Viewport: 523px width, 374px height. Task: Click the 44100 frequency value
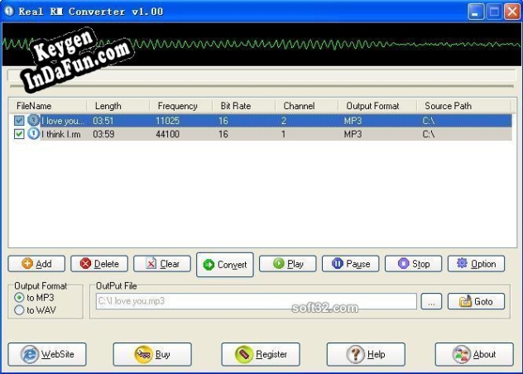click(x=167, y=134)
